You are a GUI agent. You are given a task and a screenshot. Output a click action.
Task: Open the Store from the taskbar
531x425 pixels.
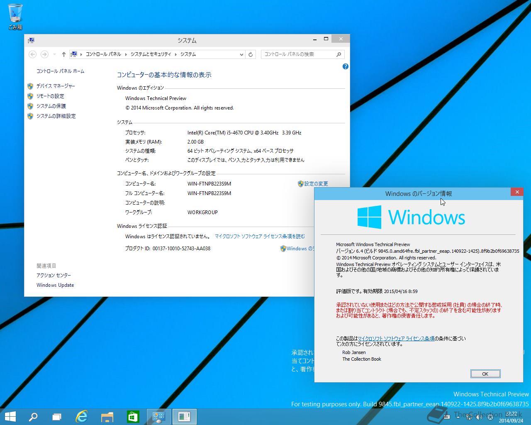coord(133,416)
